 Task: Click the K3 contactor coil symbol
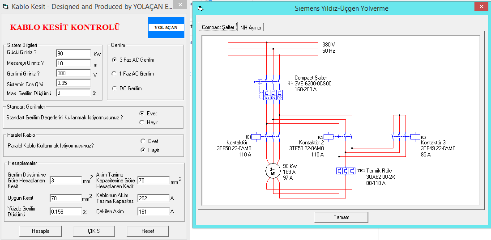(415, 136)
